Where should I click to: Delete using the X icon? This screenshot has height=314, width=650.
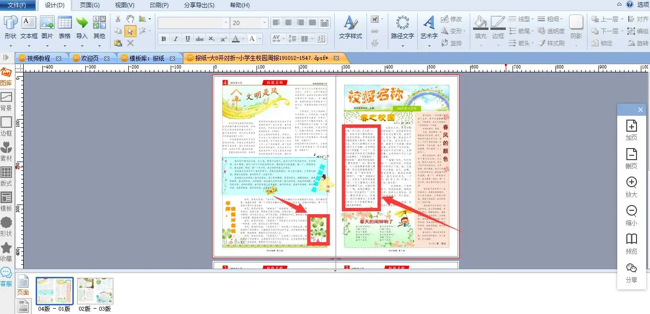coord(130,43)
